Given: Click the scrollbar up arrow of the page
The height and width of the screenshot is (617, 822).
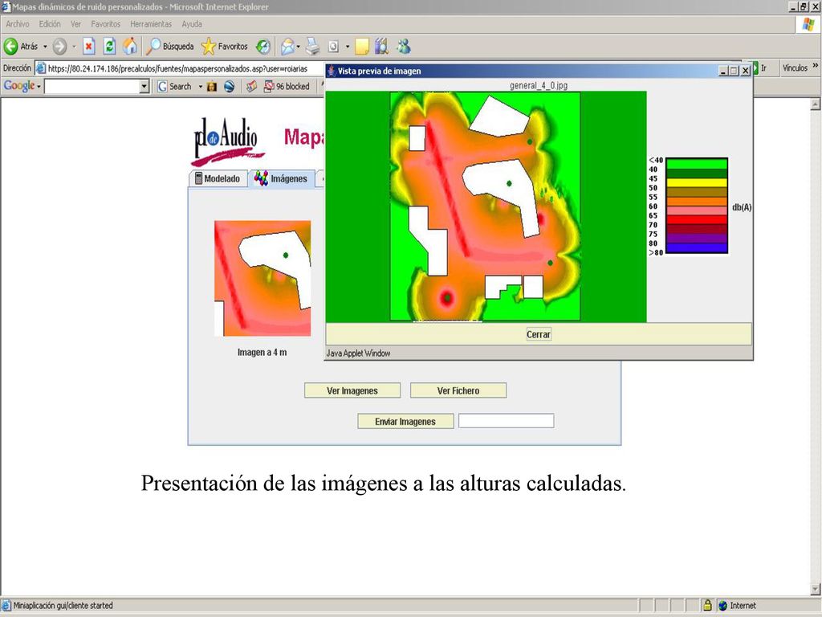Looking at the screenshot, I should point(816,104).
